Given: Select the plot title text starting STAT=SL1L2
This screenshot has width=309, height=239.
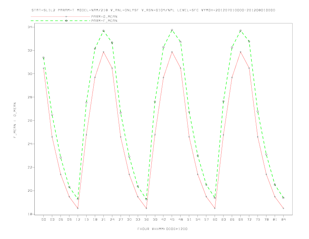Looking at the screenshot, I should tap(153, 10).
